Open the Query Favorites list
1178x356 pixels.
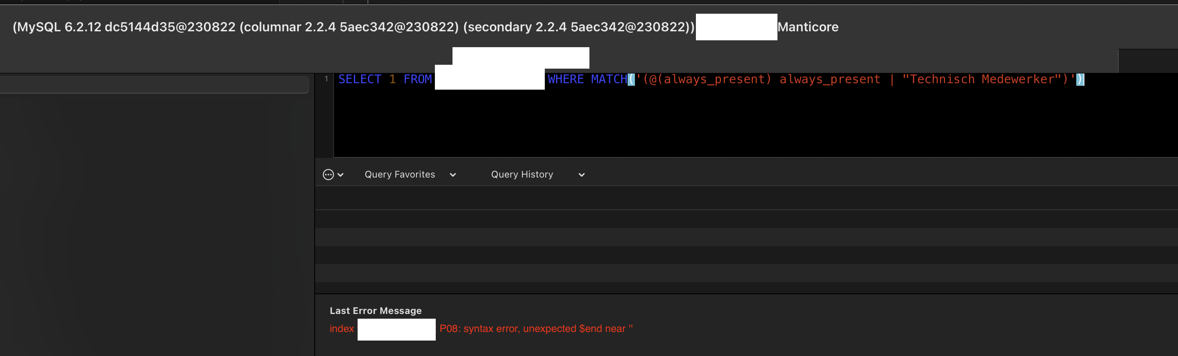point(400,174)
